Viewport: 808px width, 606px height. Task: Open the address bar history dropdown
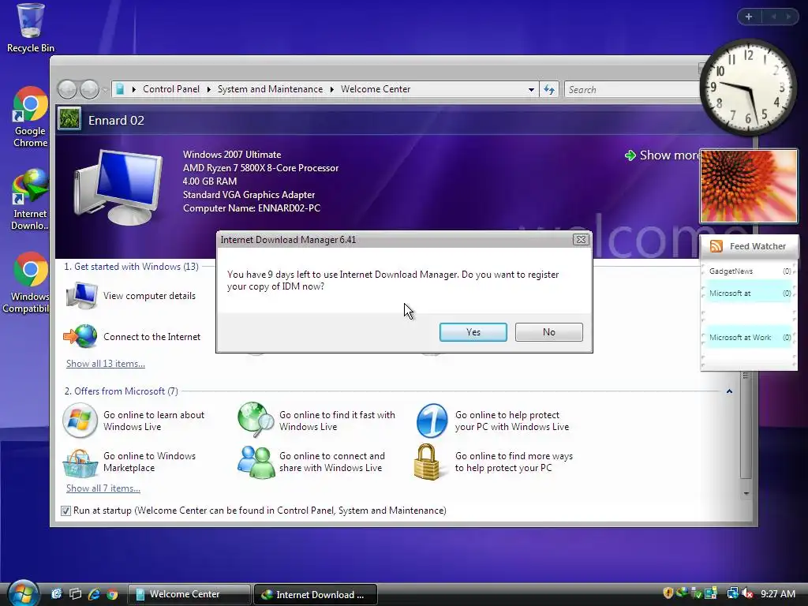click(x=531, y=90)
